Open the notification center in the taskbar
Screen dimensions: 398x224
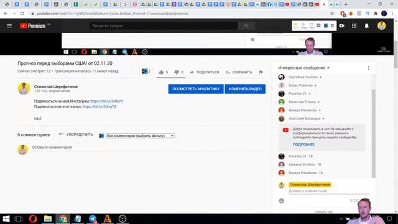click(389, 218)
